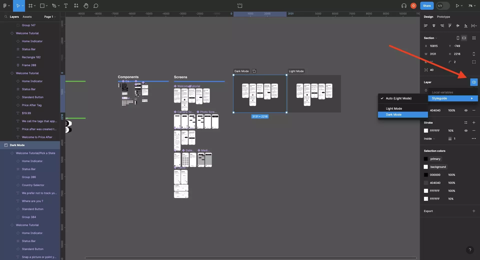
Task: Select the Rectangle shape tool
Action: pos(42,6)
